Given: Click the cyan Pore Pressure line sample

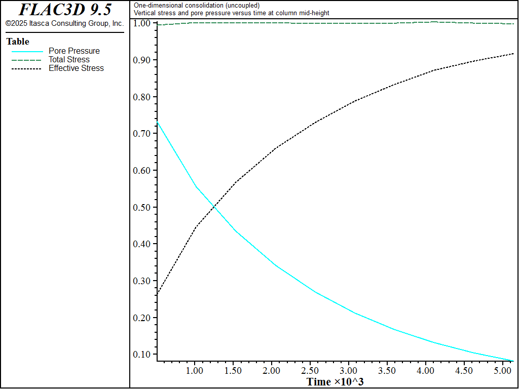Looking at the screenshot, I should (x=27, y=52).
